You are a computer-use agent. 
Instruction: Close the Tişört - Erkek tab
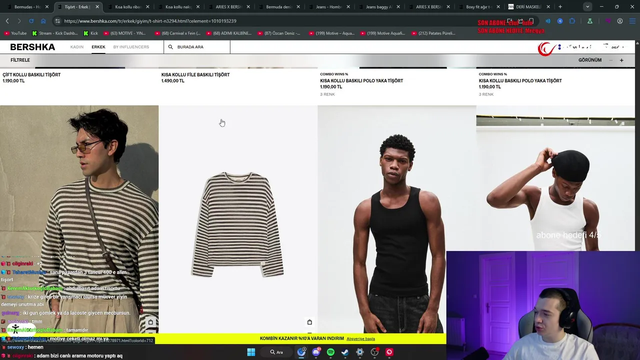(x=97, y=7)
